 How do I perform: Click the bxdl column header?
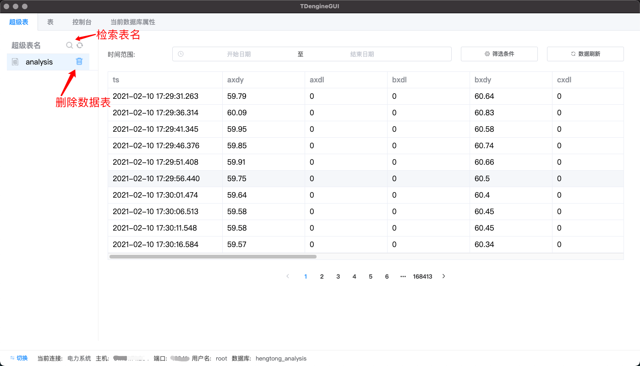[x=428, y=80]
